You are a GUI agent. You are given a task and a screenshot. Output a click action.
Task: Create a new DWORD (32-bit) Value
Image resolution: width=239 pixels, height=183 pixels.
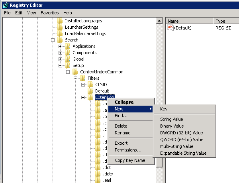click(x=184, y=133)
